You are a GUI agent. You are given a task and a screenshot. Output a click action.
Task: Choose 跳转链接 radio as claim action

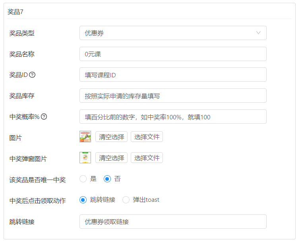(x=83, y=200)
